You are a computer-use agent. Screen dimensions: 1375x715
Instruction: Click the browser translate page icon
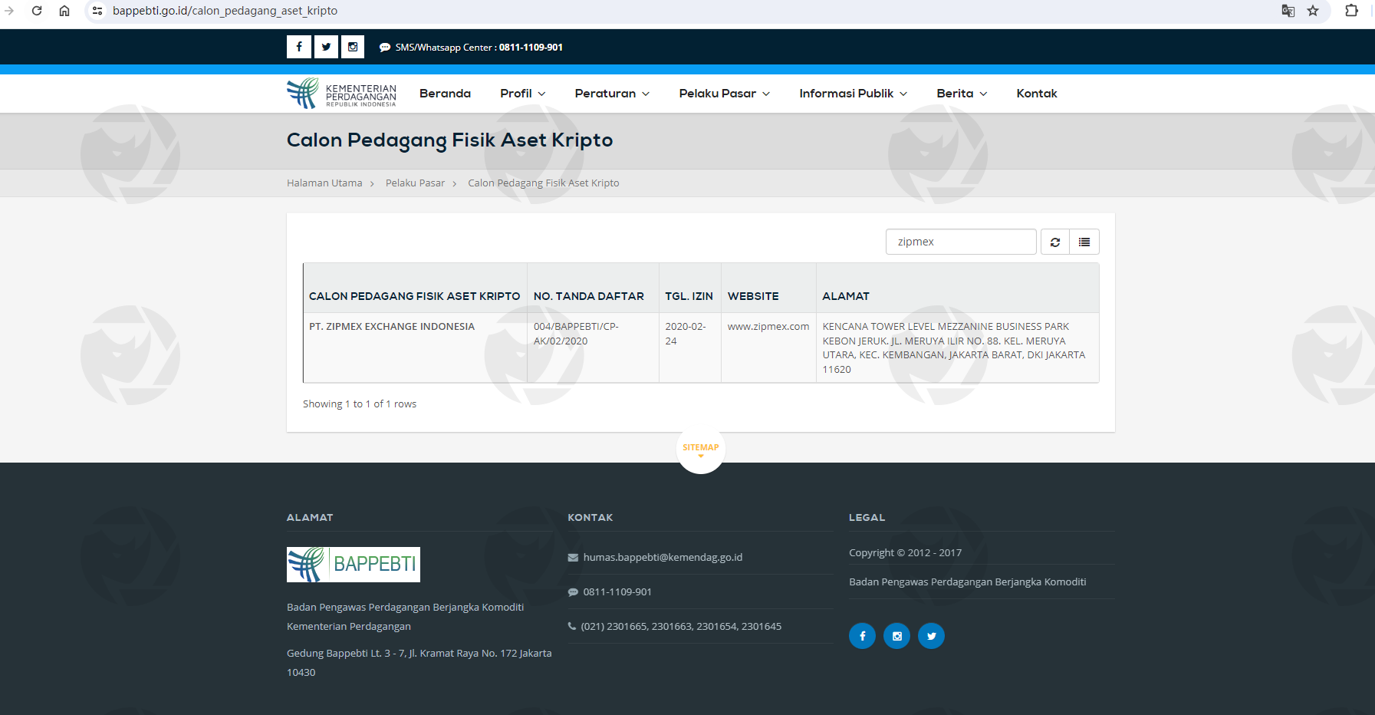[1288, 11]
